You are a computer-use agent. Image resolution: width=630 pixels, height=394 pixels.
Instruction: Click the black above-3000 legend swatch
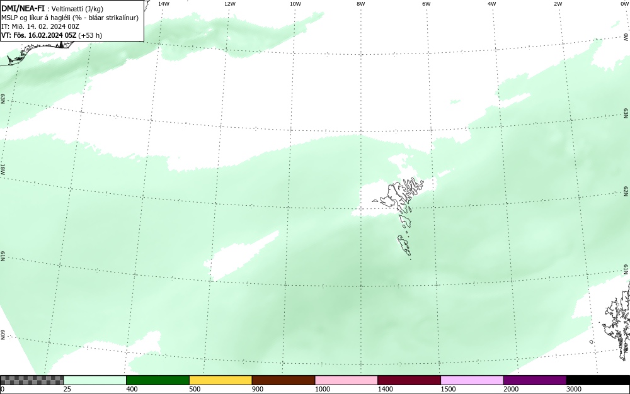pyautogui.click(x=598, y=380)
